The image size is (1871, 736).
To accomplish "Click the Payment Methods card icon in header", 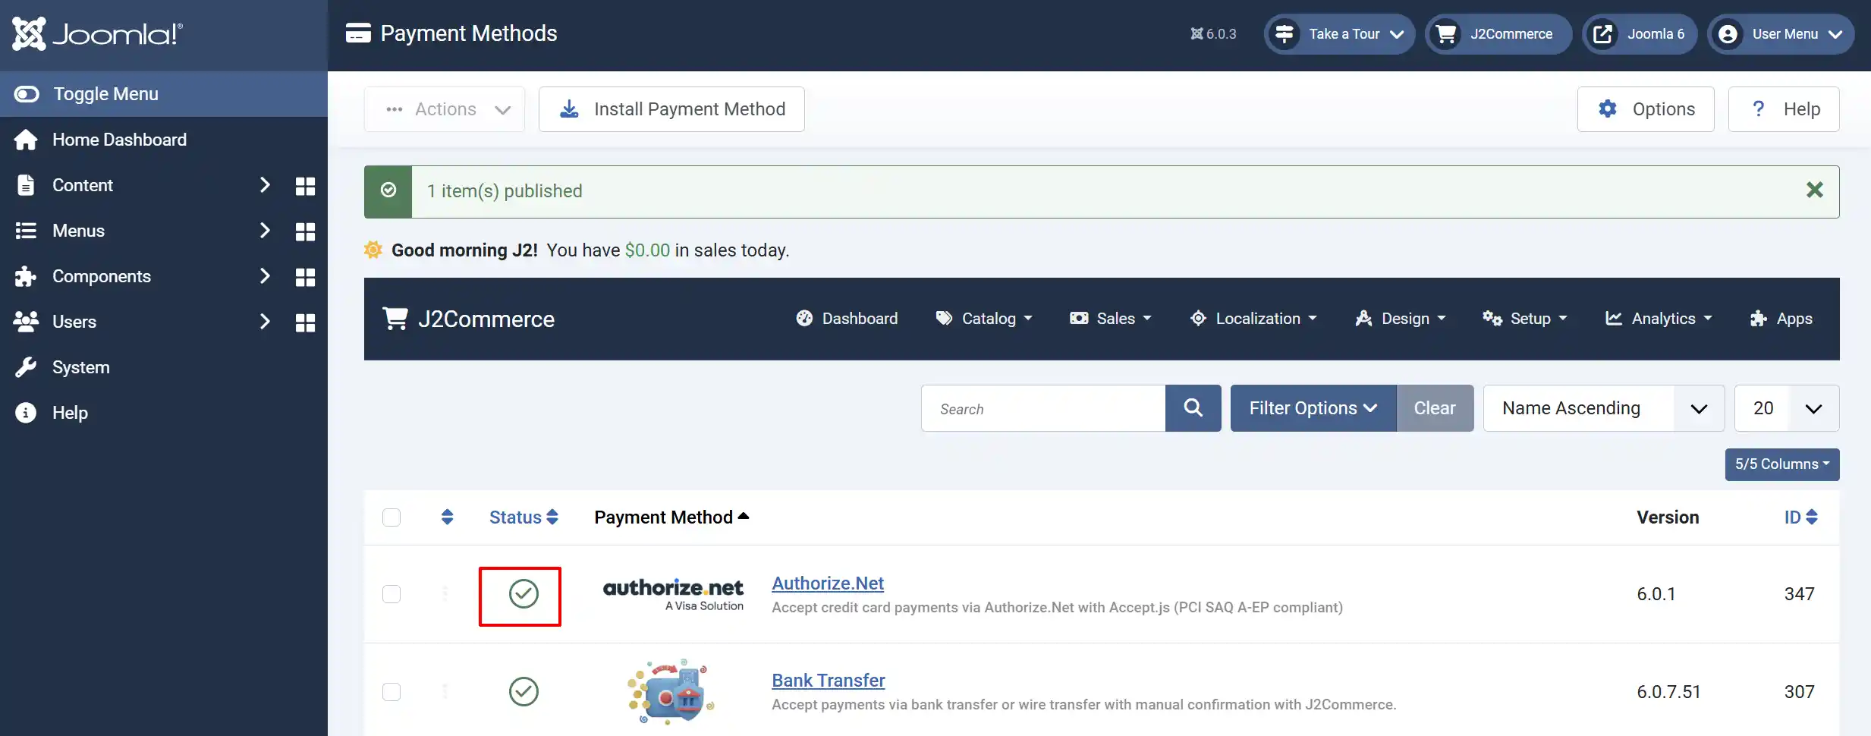I will (358, 33).
